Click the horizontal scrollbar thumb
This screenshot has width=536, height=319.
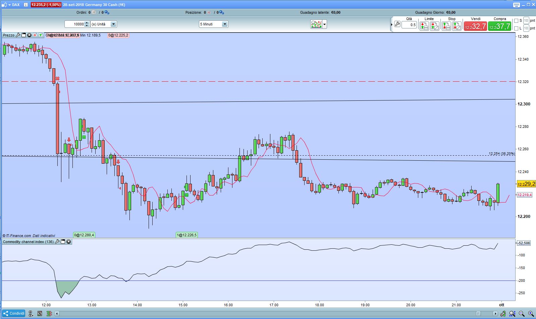tap(478, 314)
